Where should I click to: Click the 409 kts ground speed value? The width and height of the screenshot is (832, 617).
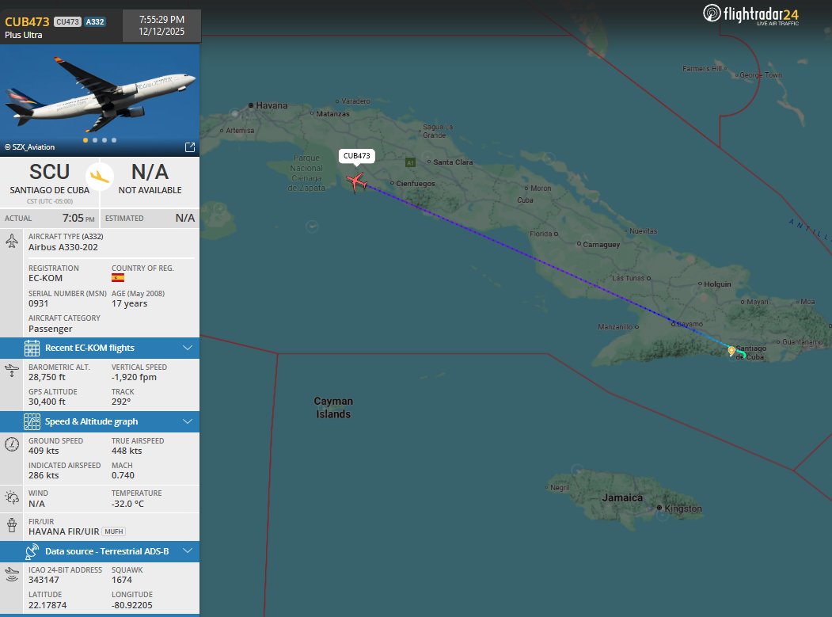tap(44, 451)
